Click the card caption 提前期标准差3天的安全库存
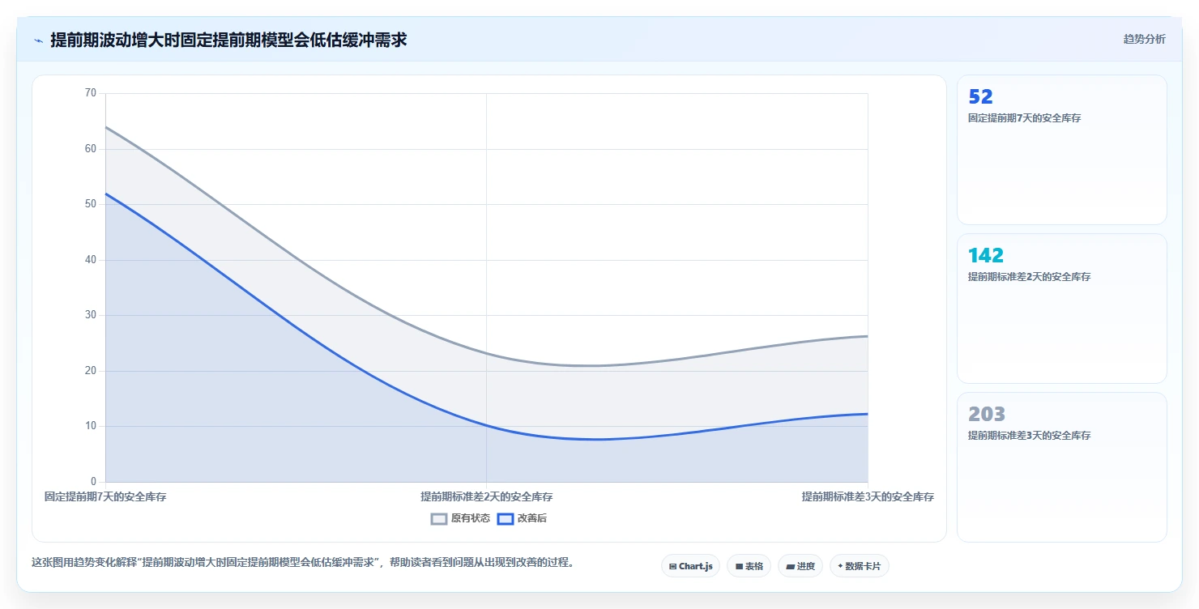Viewport: 1199px width, 609px height. (x=1029, y=436)
